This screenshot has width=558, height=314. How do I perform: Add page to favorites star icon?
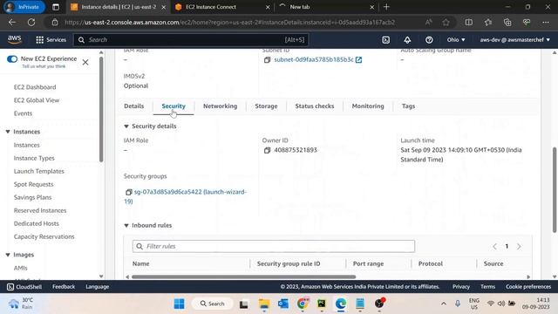[446, 22]
